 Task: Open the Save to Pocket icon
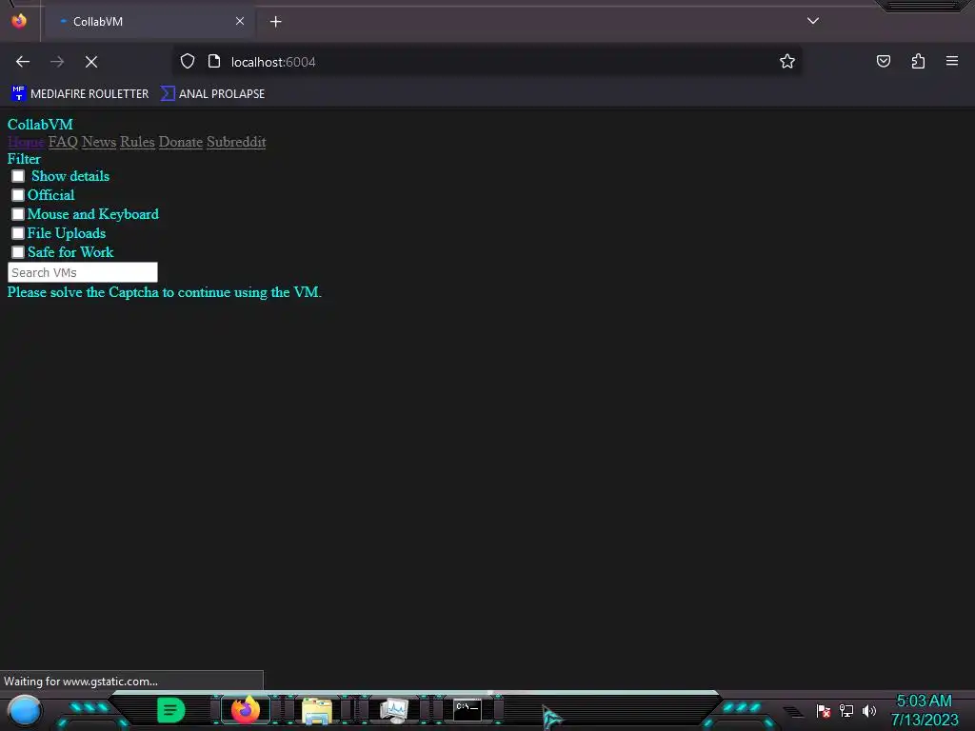883,61
